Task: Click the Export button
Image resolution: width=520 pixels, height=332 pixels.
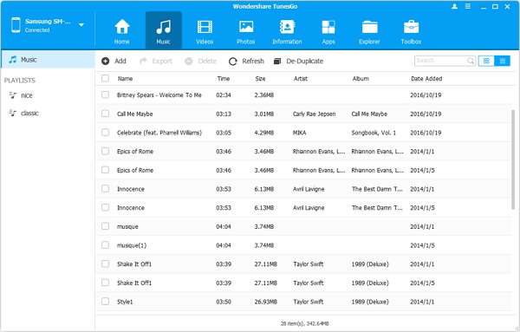Action: coord(155,61)
